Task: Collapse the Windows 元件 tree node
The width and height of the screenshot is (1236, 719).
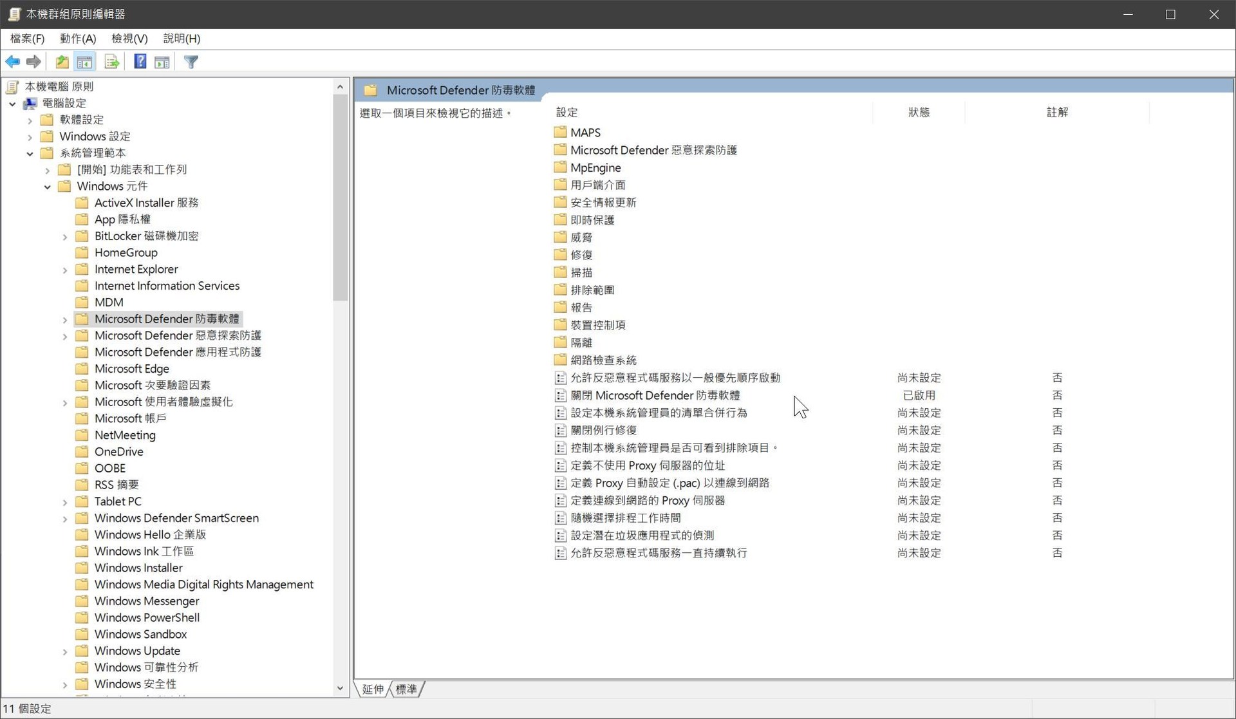Action: coord(48,187)
